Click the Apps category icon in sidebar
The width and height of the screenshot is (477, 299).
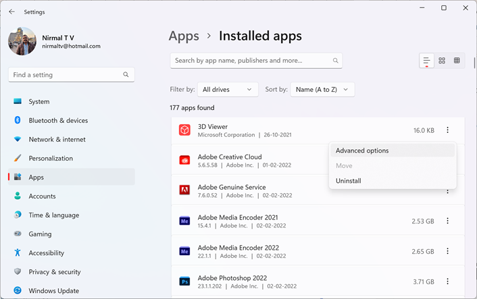click(18, 177)
